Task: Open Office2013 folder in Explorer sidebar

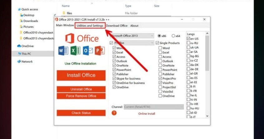Action: (x=37, y=38)
